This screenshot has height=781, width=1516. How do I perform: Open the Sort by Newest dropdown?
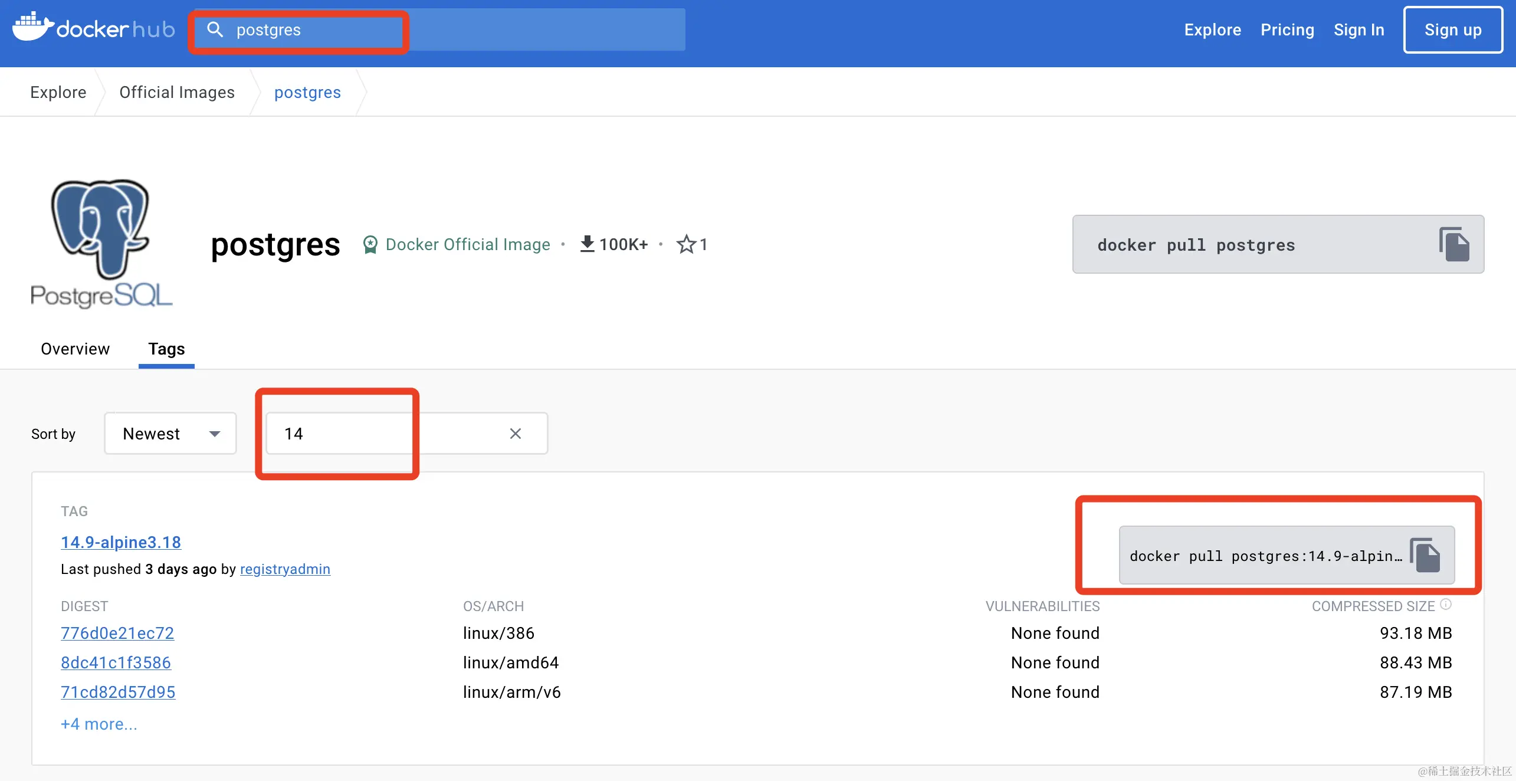(x=170, y=434)
